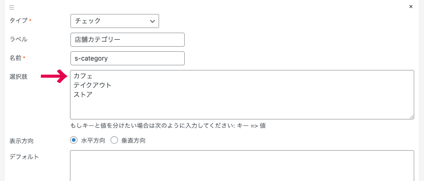The image size is (424, 181).
Task: Click the 垂直方向 label text
Action: point(133,141)
